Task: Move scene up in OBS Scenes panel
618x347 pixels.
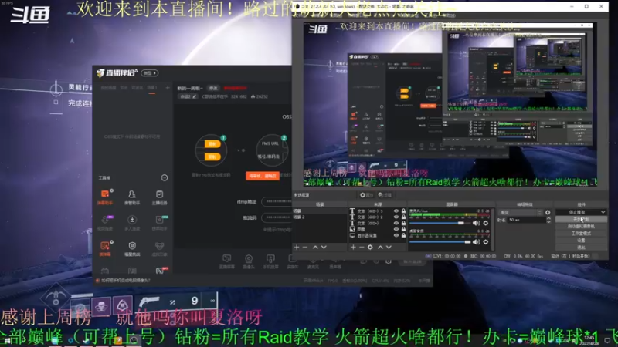Action: [x=315, y=247]
